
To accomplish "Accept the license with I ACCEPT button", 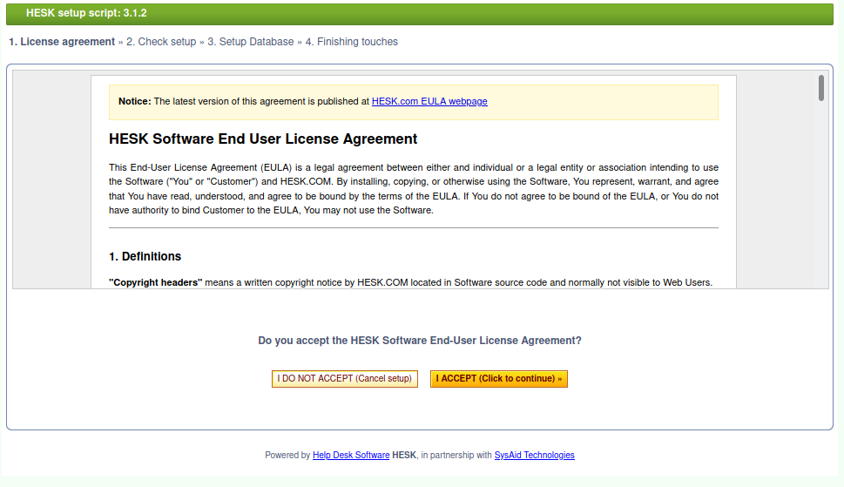I will (x=498, y=379).
